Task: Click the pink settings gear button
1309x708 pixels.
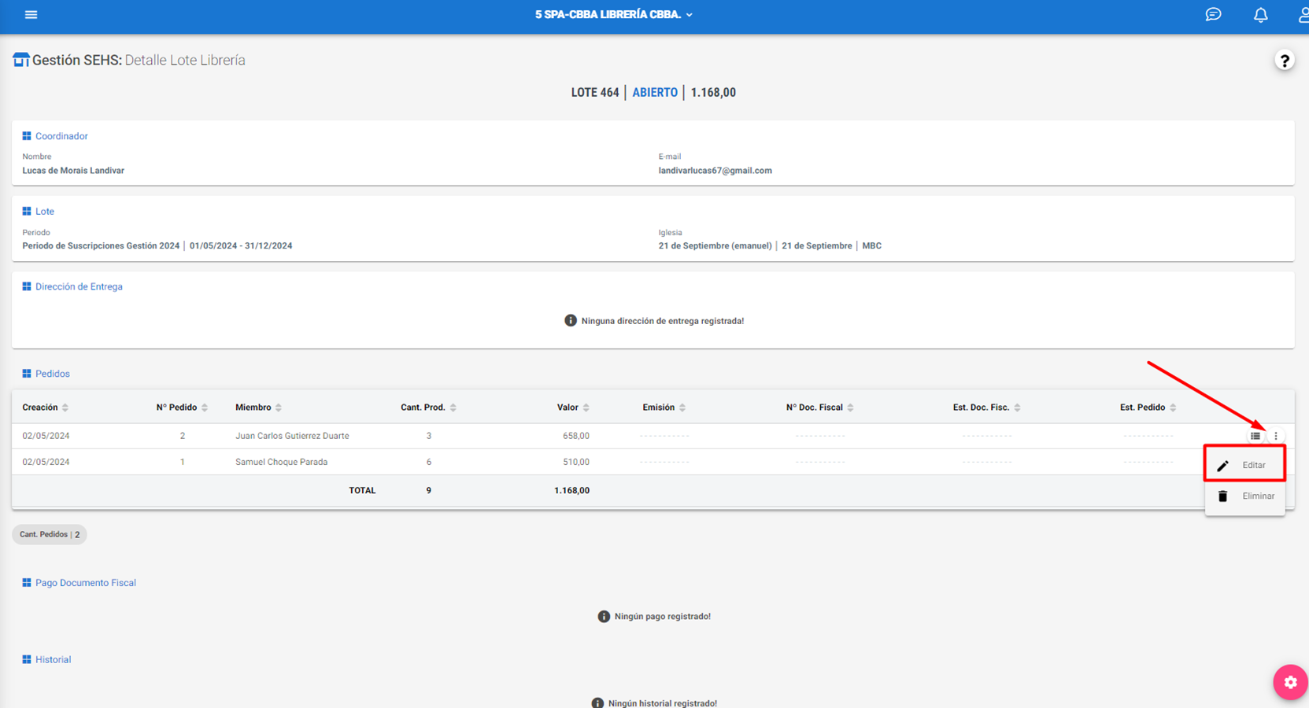Action: pos(1290,682)
